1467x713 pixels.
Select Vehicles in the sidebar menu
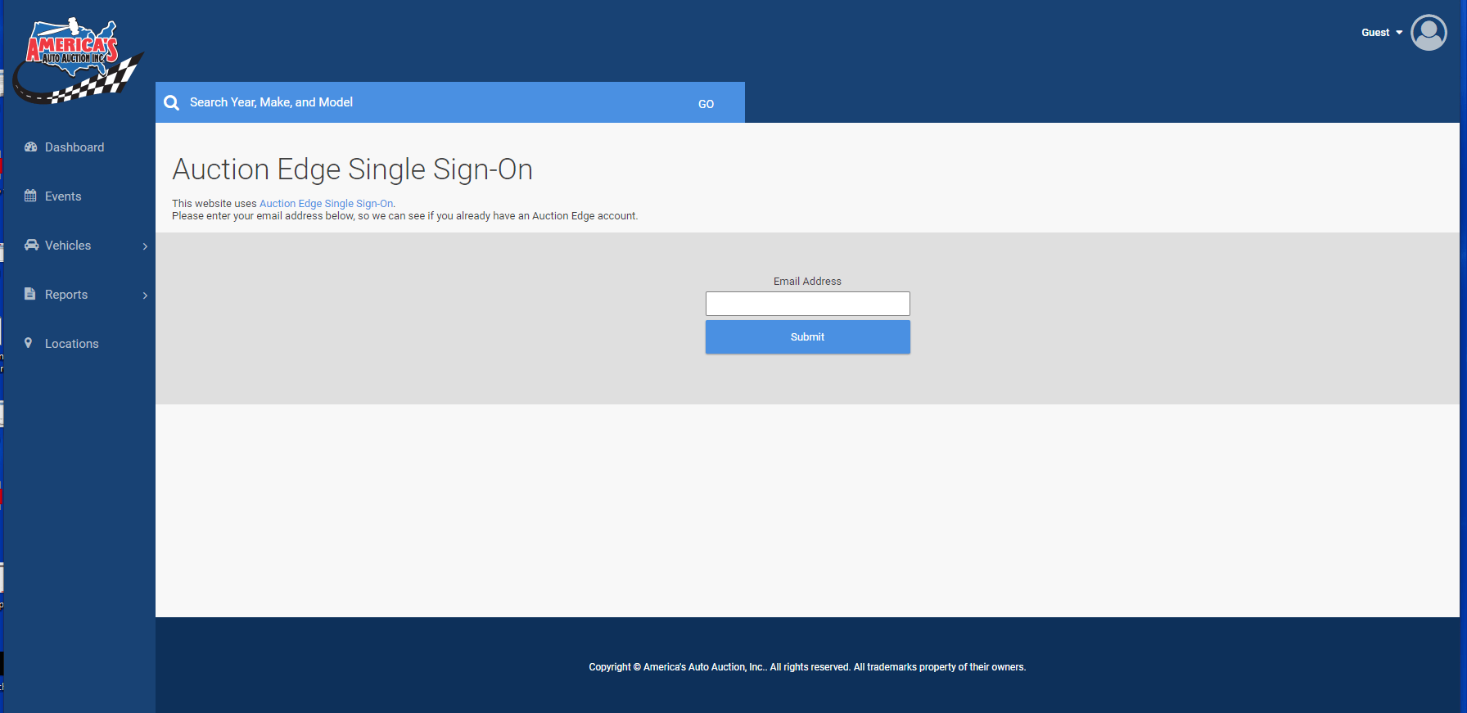(68, 246)
